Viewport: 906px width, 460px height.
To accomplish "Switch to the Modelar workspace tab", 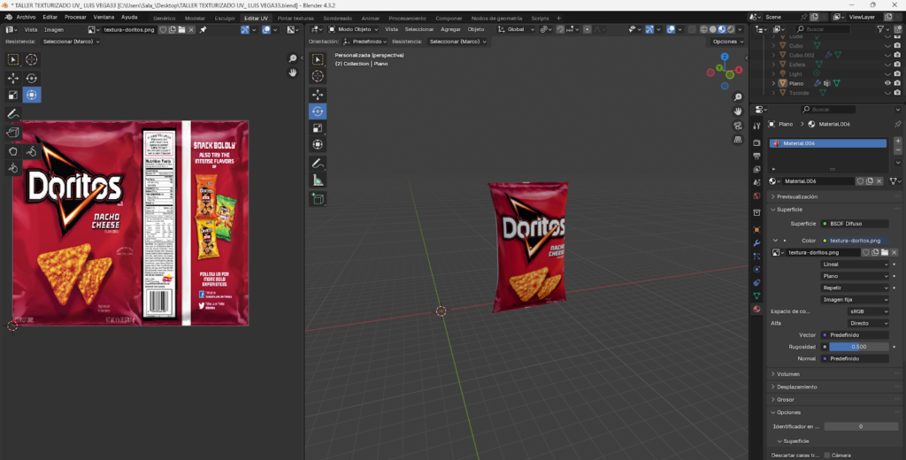I will tap(195, 19).
